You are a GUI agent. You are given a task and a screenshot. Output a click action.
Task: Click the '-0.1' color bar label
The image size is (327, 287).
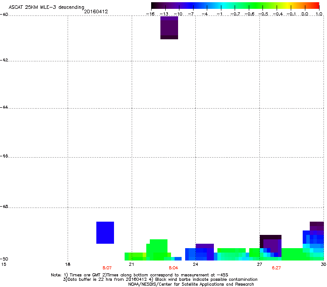tap(291, 14)
